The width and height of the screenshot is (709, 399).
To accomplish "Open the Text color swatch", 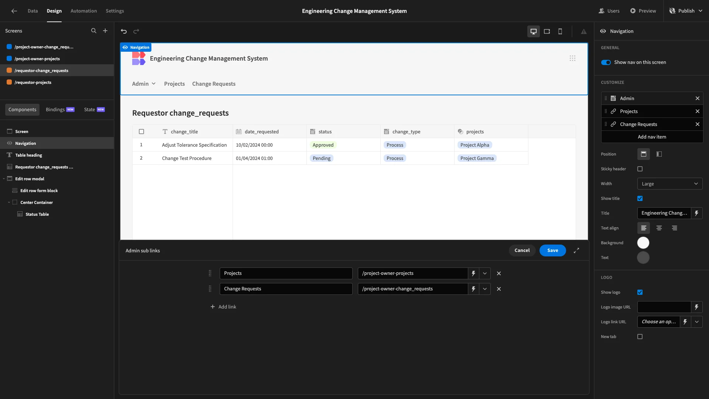I will 643,258.
